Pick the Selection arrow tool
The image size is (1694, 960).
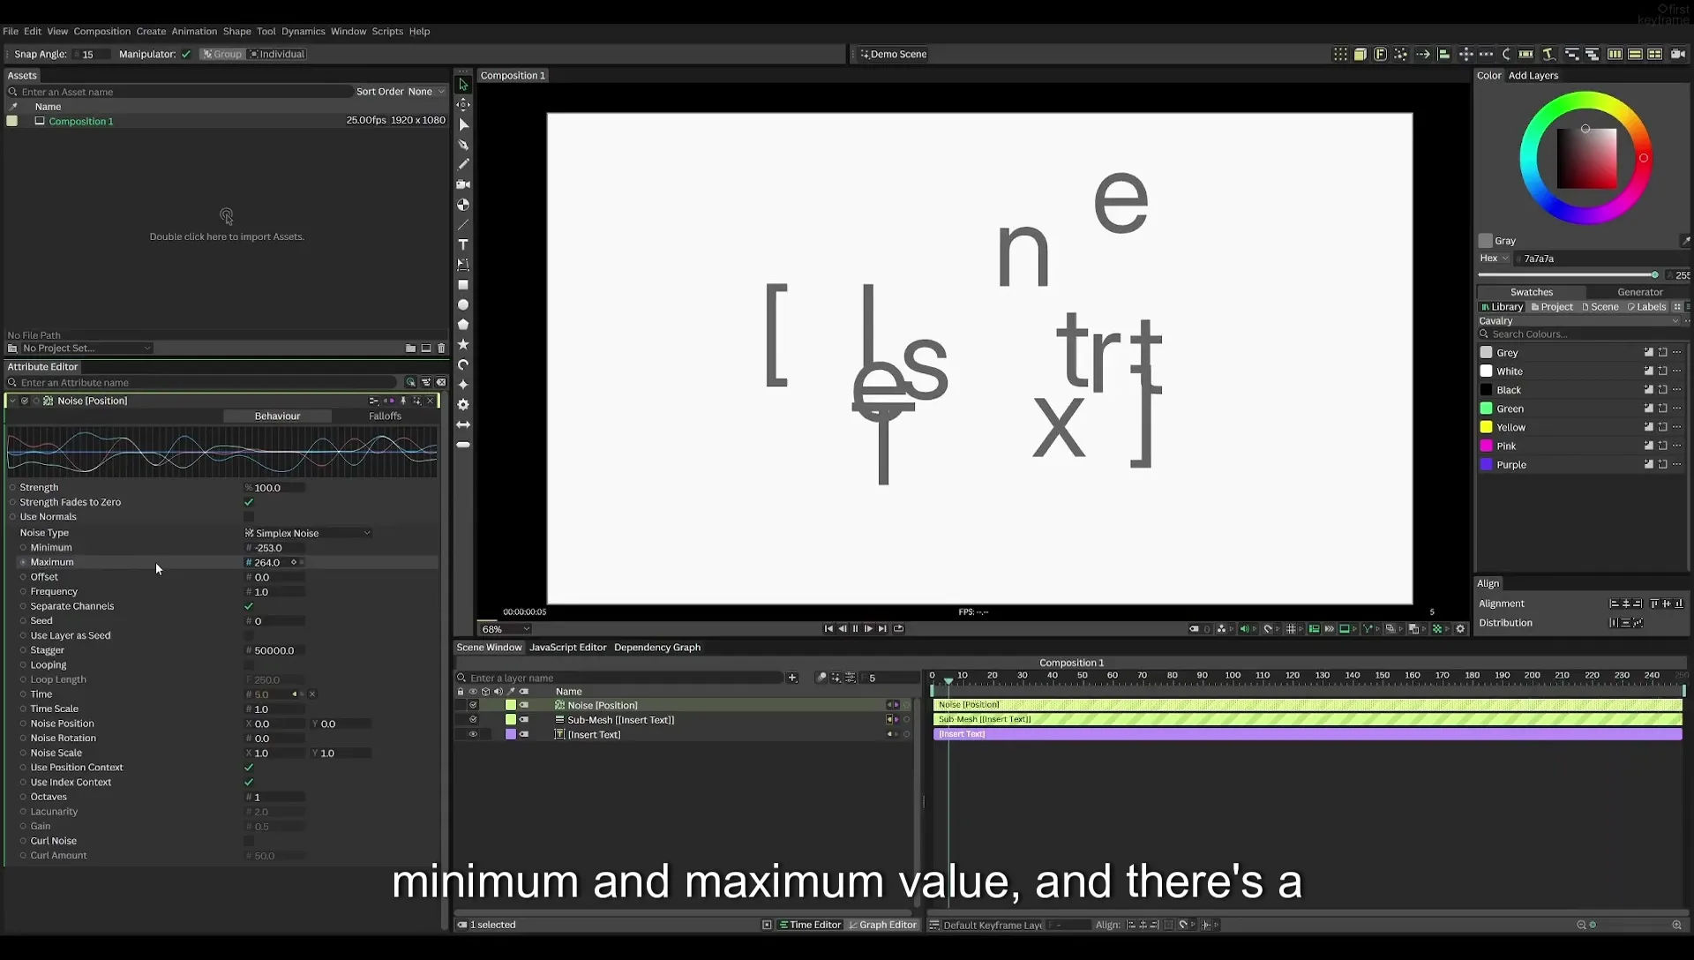point(462,85)
